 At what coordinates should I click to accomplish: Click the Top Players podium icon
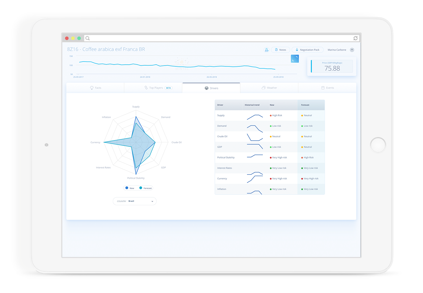146,88
